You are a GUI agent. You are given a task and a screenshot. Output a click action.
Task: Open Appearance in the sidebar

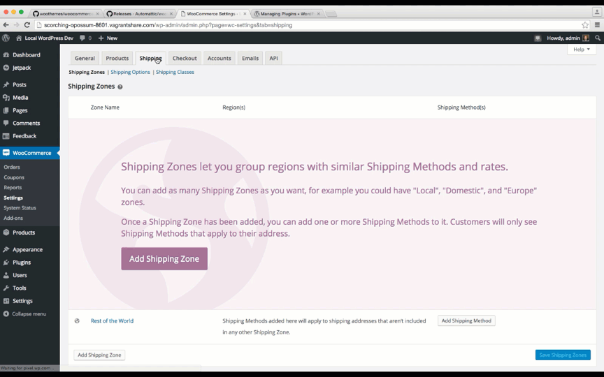29,249
